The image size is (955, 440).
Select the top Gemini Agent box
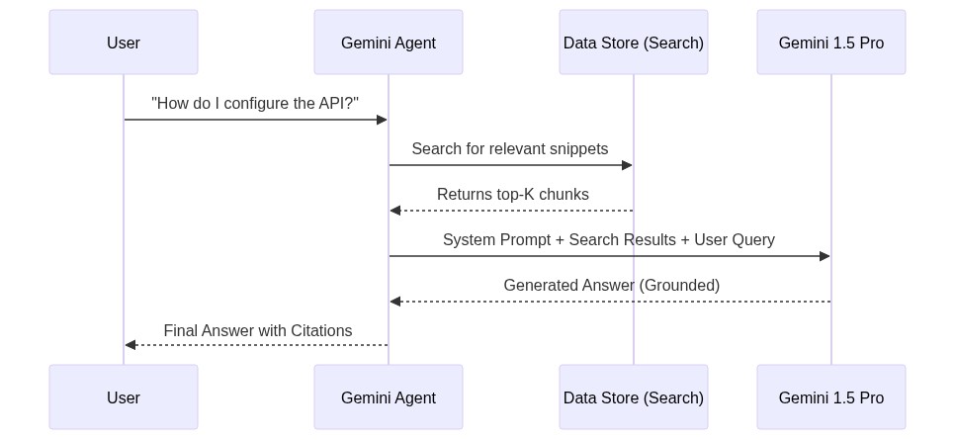click(x=389, y=43)
